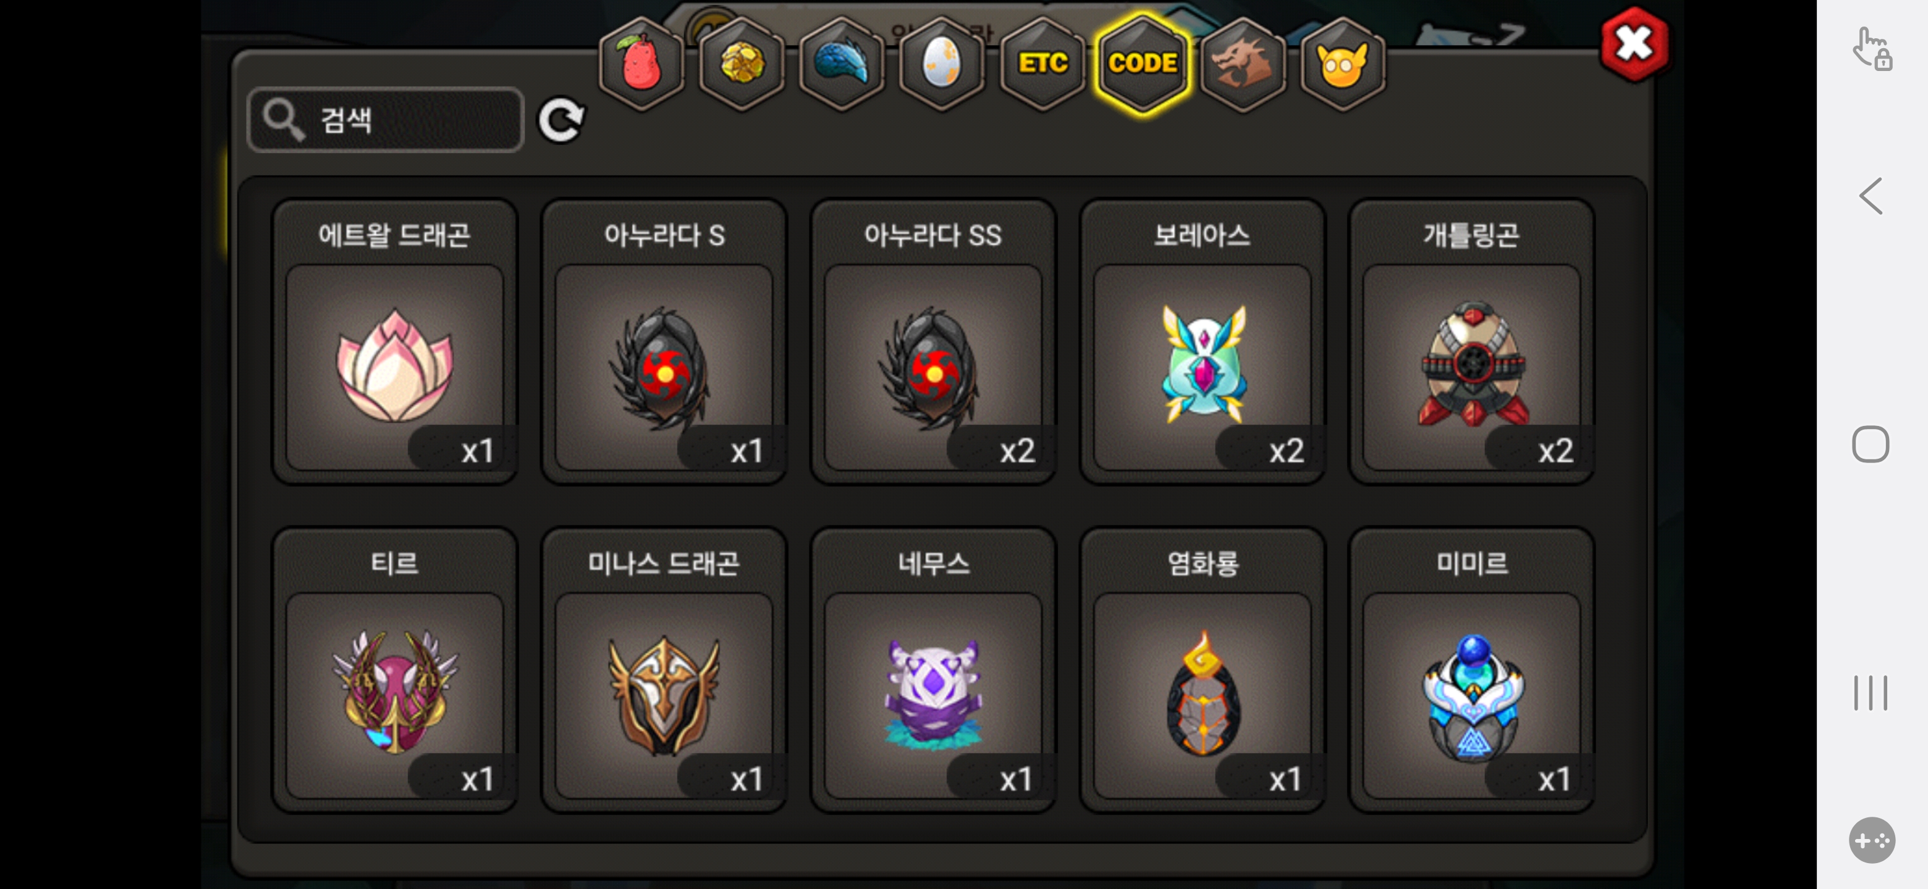
Task: Pick the 미나스 드래곤 helmet egg
Action: [664, 670]
